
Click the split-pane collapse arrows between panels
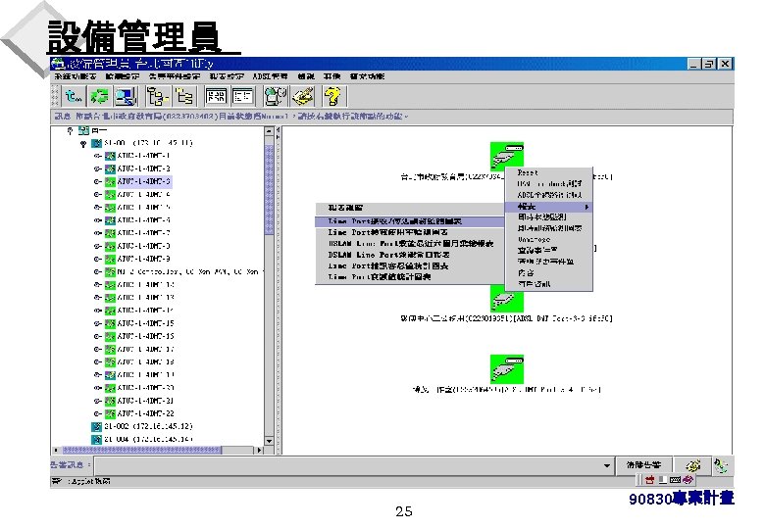pos(279,133)
